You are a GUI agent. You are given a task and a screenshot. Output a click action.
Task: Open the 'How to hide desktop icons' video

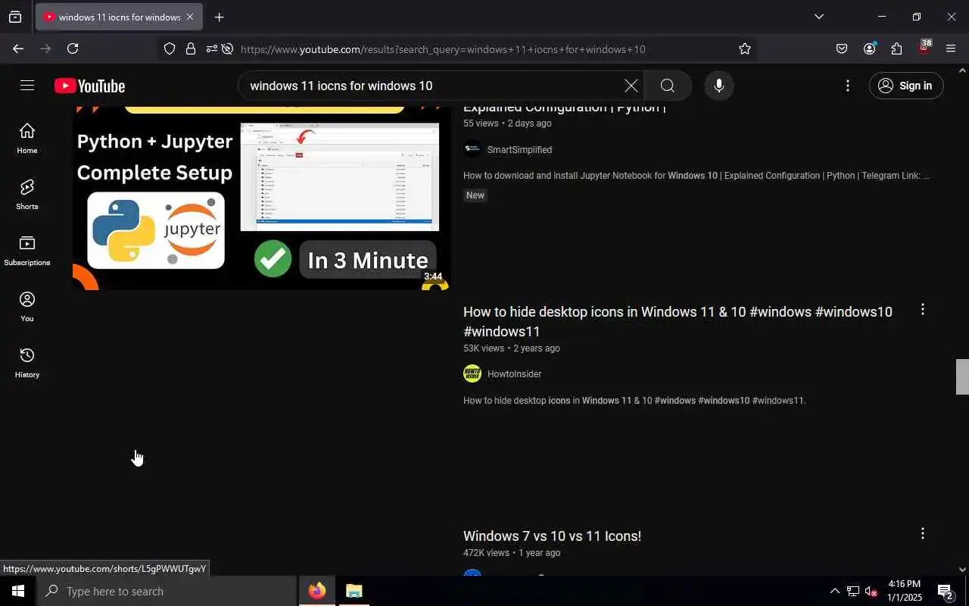click(678, 321)
